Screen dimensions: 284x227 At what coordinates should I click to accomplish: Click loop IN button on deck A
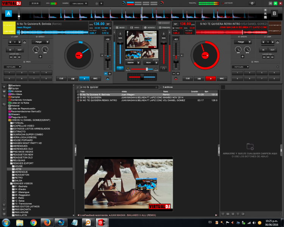click(10, 50)
